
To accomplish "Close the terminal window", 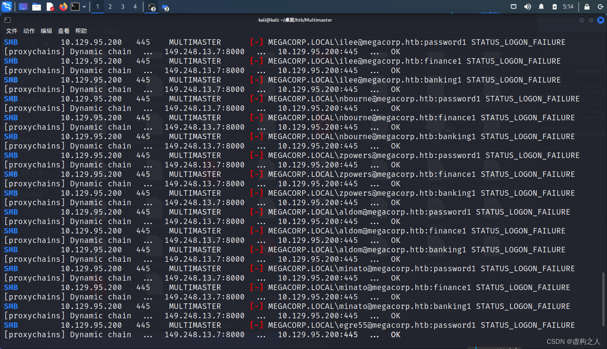I will click(x=601, y=20).
